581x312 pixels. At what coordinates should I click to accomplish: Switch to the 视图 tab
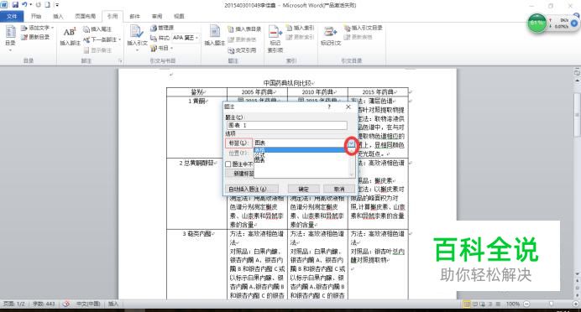pyautogui.click(x=180, y=16)
